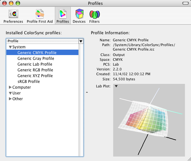Collapse the System group triangle
The width and height of the screenshot is (191, 161).
coord(10,47)
